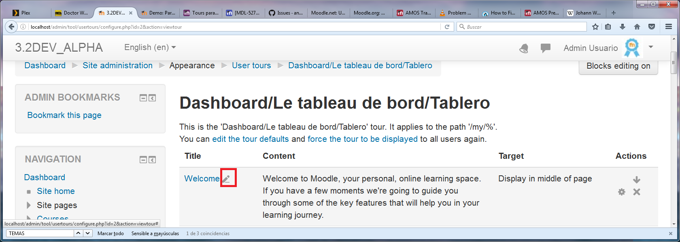Close the 3.2DEV tab
The image size is (680, 242).
pos(131,13)
